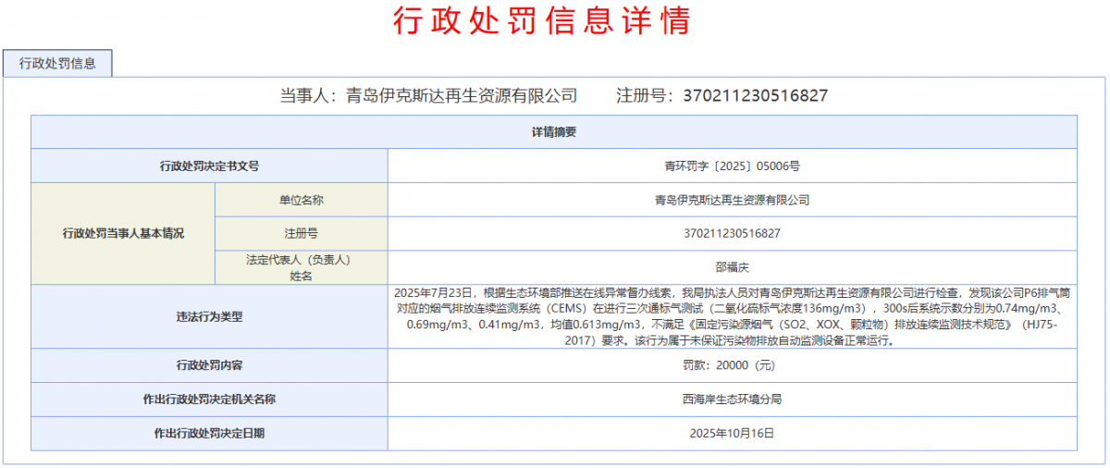Click registration number value inside the table
This screenshot has width=1110, height=468.
coord(732,233)
